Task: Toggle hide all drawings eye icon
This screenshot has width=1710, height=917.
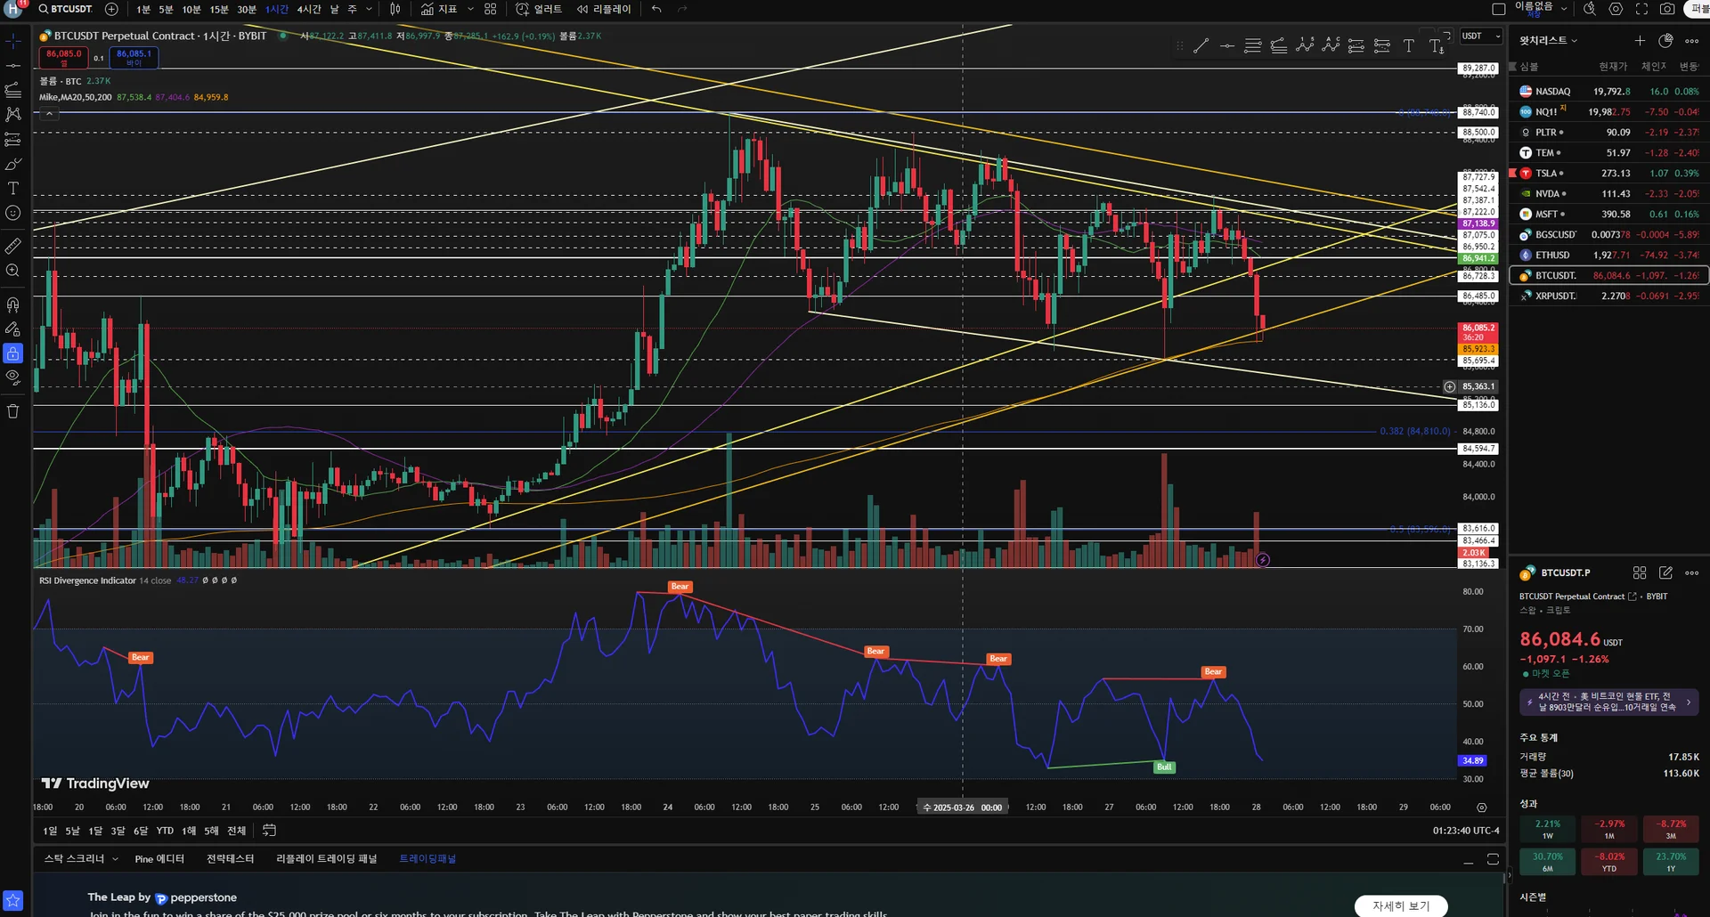Action: (13, 377)
